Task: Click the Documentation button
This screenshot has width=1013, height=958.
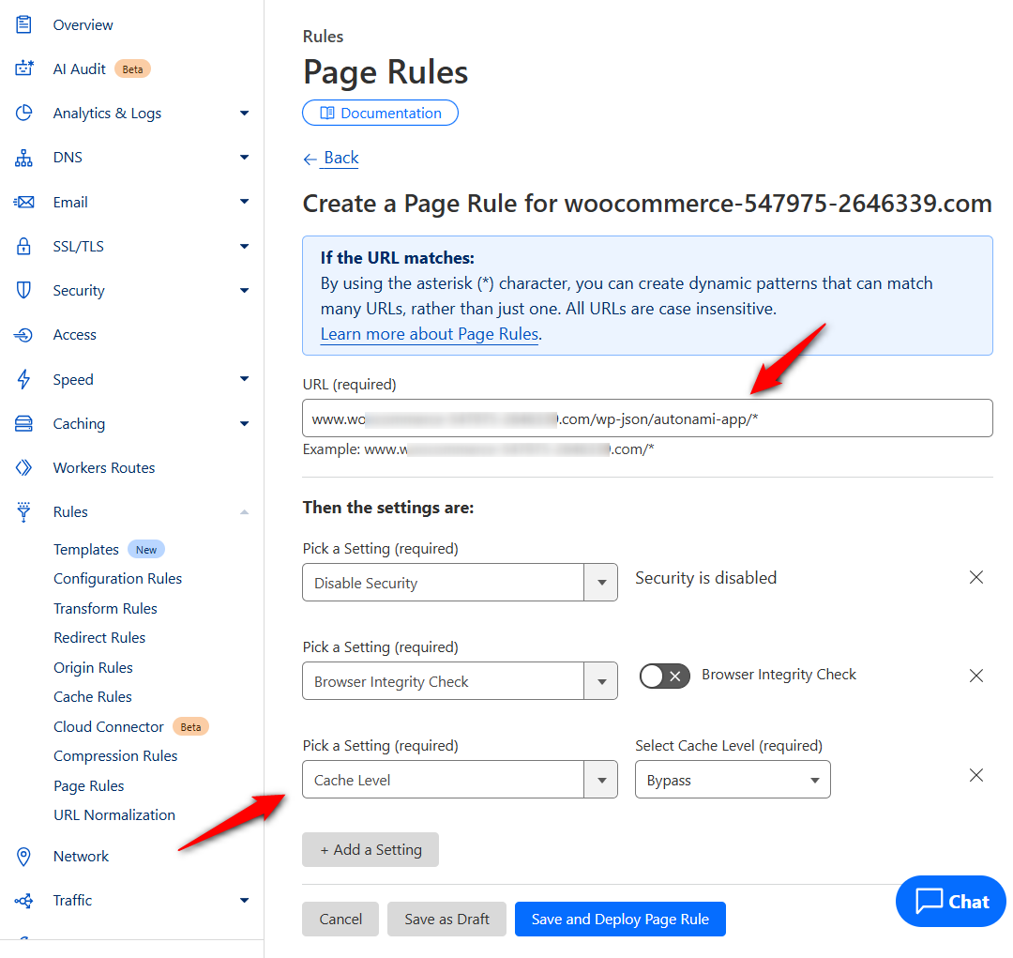Action: (380, 114)
